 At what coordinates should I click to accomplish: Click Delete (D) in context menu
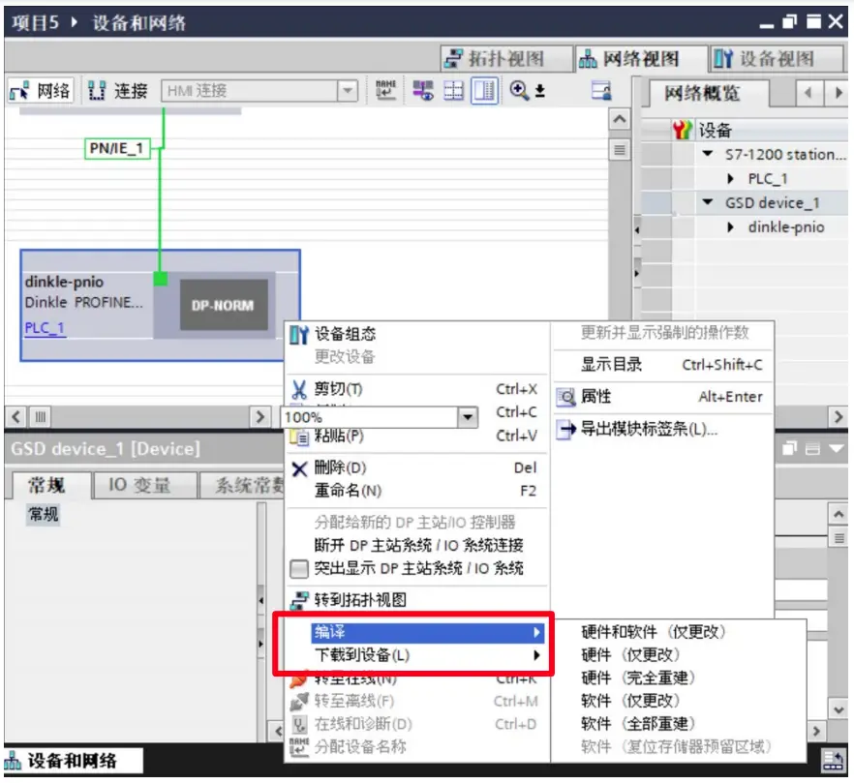pyautogui.click(x=417, y=467)
